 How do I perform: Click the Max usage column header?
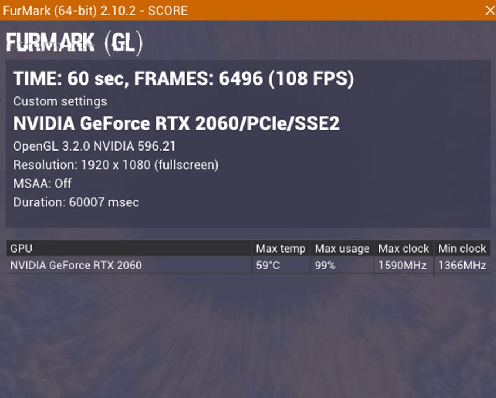342,249
